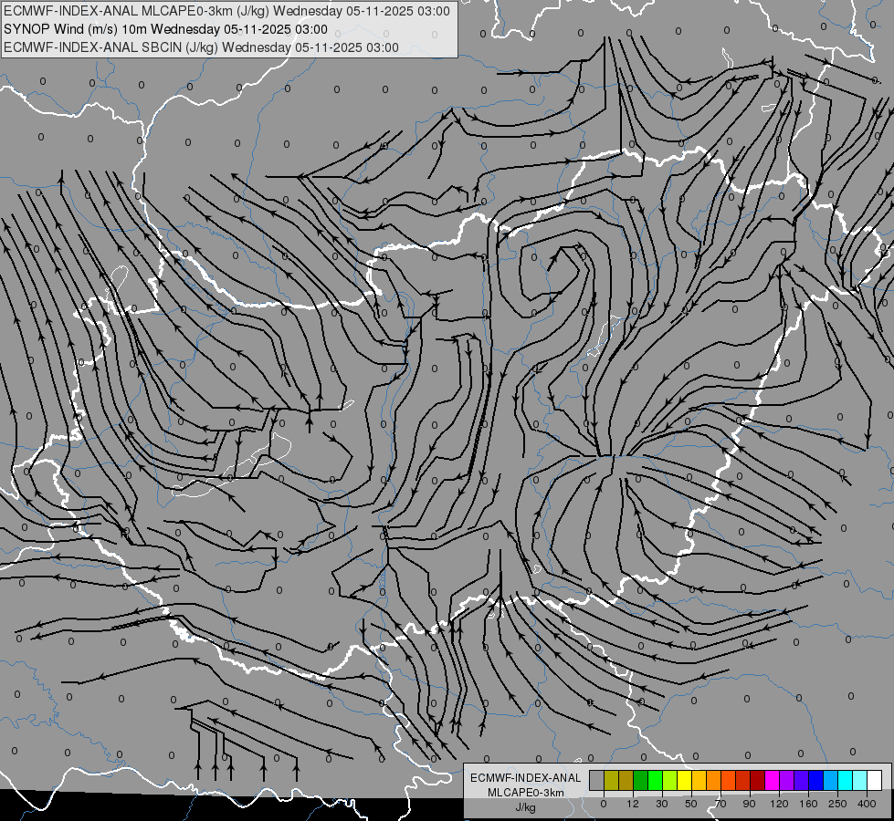Select the gray legend color swatch

pyautogui.click(x=597, y=780)
